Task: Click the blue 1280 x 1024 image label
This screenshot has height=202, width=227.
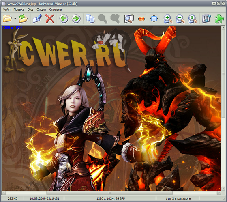Action: point(12,28)
